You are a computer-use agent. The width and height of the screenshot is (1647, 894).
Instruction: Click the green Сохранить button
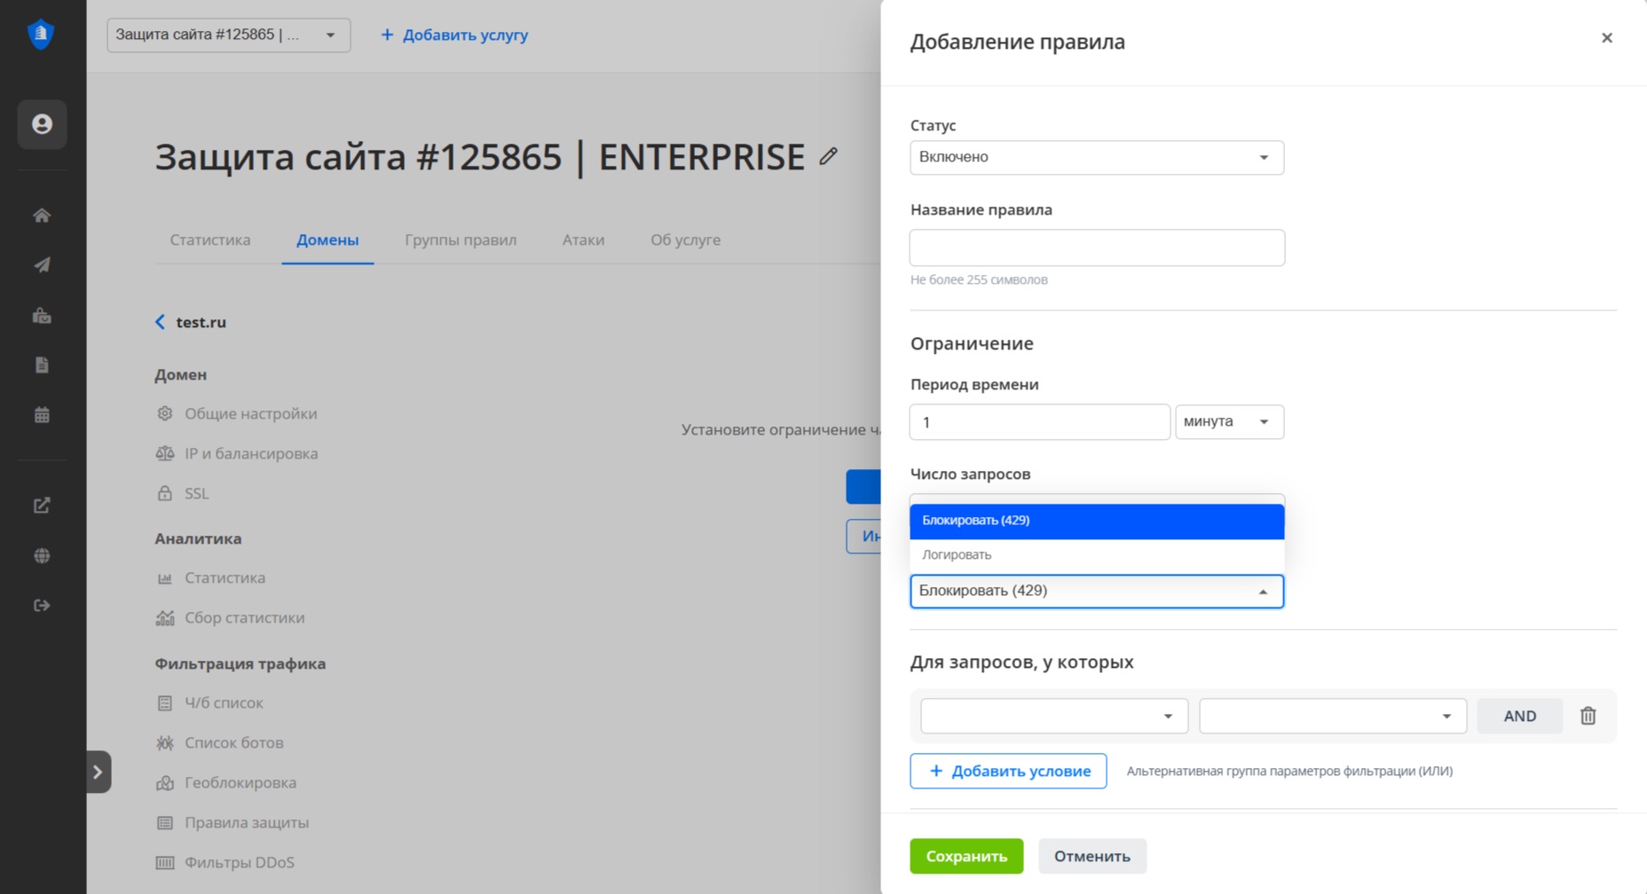[x=965, y=856]
